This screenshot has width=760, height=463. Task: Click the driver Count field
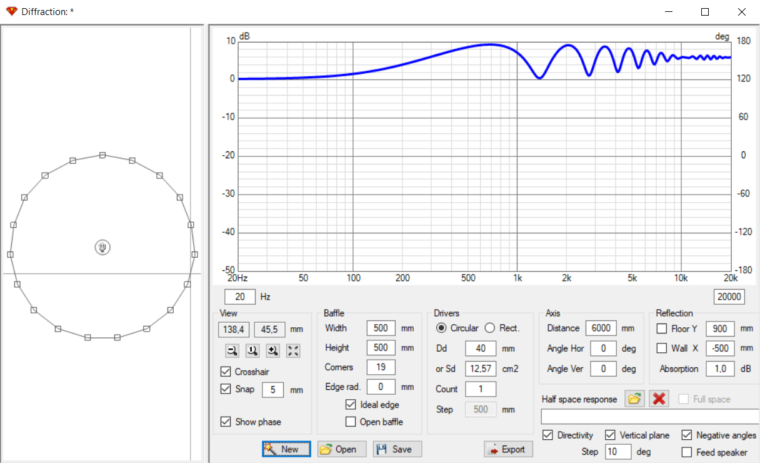tap(481, 389)
